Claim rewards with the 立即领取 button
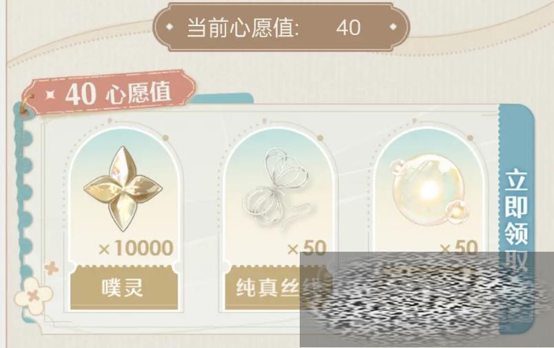The image size is (554, 348). click(x=516, y=219)
